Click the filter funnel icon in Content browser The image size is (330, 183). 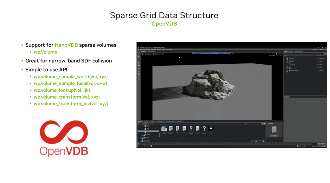click(x=265, y=124)
